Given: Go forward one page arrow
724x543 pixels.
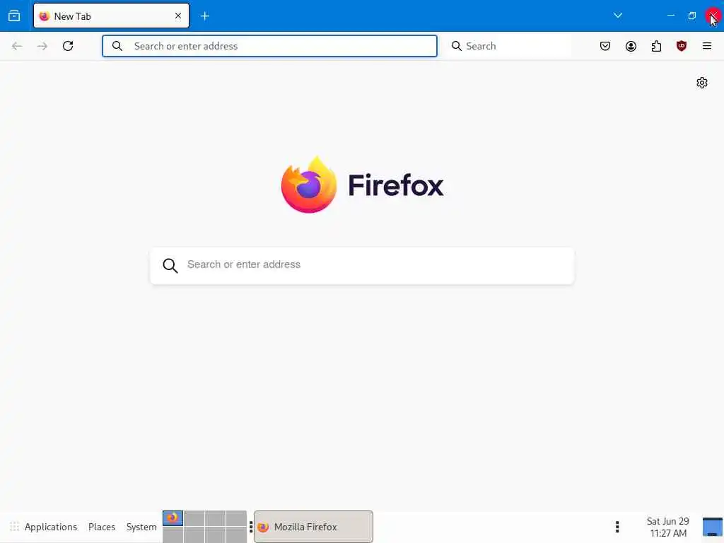Looking at the screenshot, I should coord(42,46).
